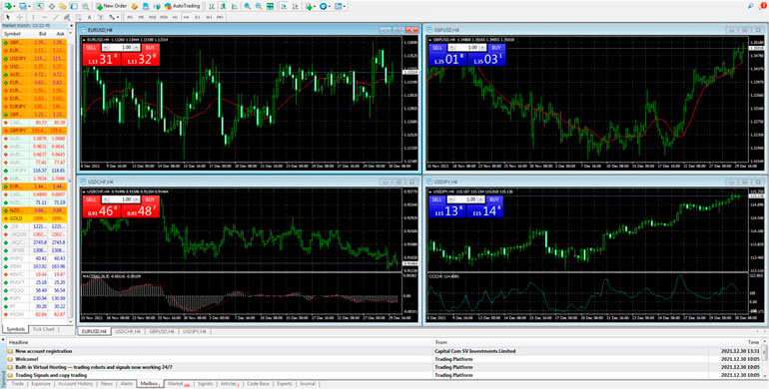The height and width of the screenshot is (389, 769).
Task: Collapse the GBPUSD one-click trading arrow
Action: coord(431,39)
